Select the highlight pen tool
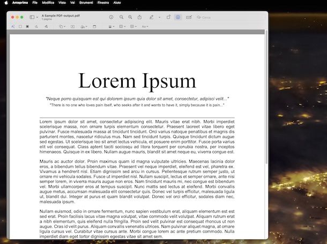 click(151, 17)
